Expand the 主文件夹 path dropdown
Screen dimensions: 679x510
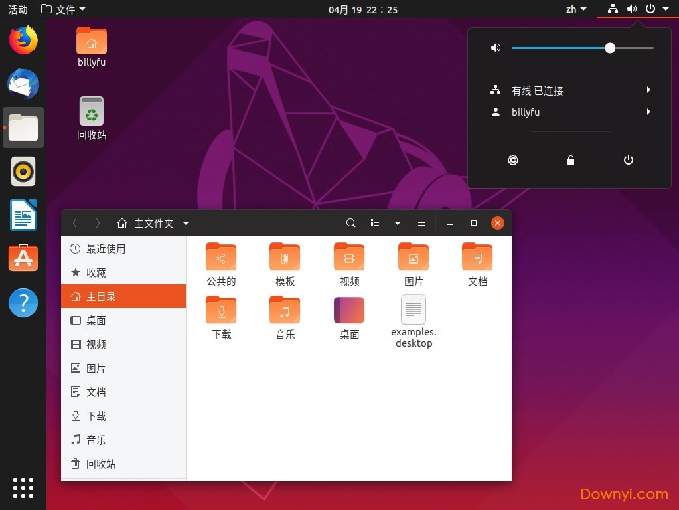tap(186, 224)
